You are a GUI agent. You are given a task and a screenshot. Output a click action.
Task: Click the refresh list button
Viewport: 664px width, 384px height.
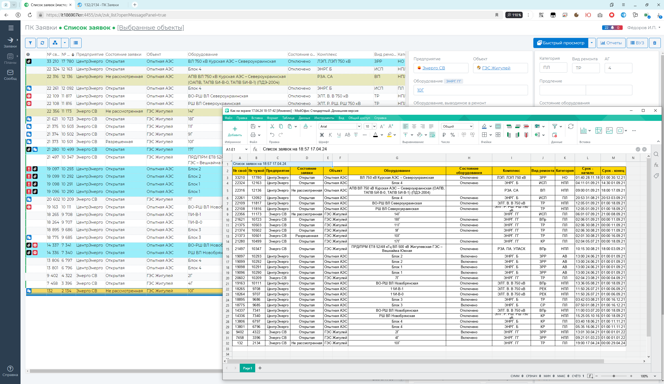click(x=42, y=43)
